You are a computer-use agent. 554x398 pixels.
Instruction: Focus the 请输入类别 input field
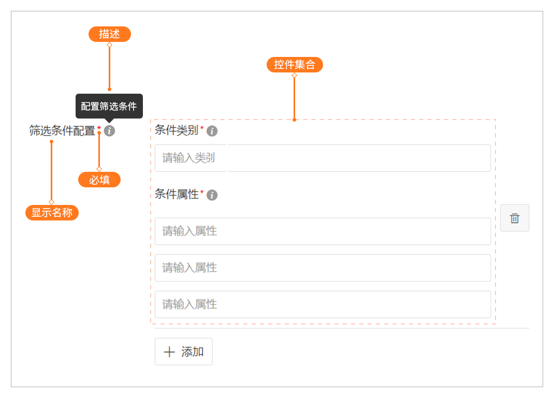[x=322, y=158]
